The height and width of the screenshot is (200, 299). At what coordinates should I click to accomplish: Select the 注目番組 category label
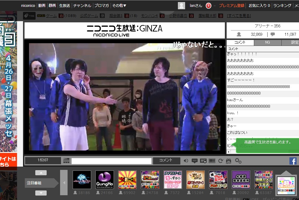click(41, 183)
